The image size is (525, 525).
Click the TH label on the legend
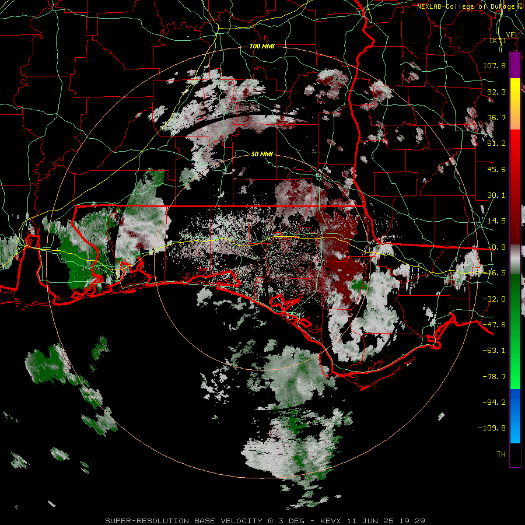point(501,454)
